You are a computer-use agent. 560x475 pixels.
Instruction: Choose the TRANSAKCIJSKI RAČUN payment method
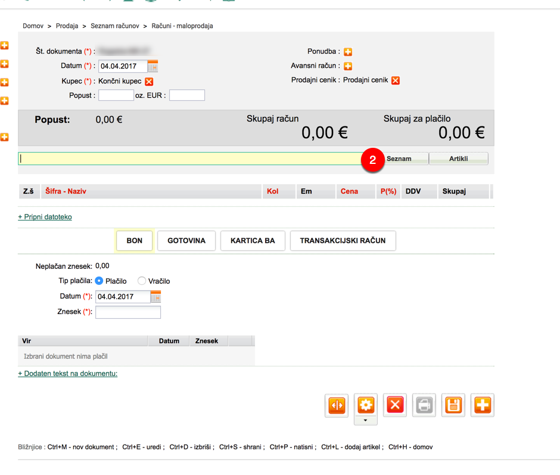343,241
